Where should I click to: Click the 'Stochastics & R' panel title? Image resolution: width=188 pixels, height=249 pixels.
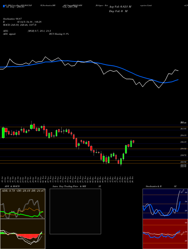pyautogui.click(x=154, y=186)
